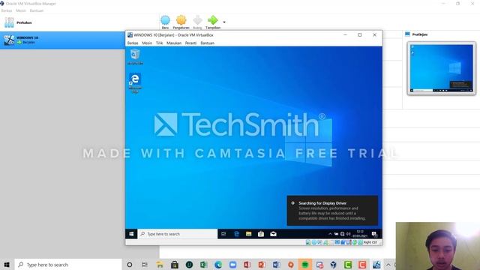
Task: Click the guest taskbar clock
Action: point(360,234)
